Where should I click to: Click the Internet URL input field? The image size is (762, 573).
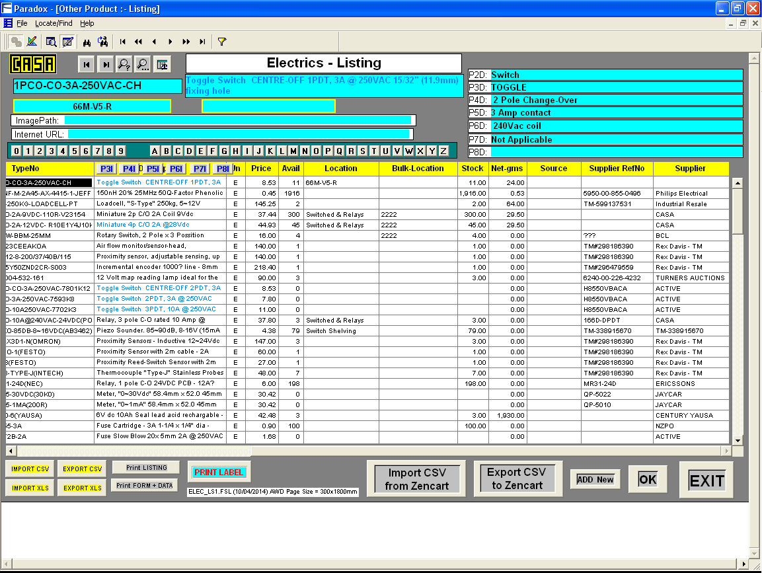[x=239, y=134]
